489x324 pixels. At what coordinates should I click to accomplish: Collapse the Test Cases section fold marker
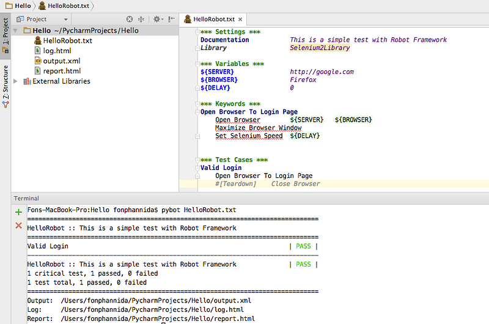click(x=197, y=160)
